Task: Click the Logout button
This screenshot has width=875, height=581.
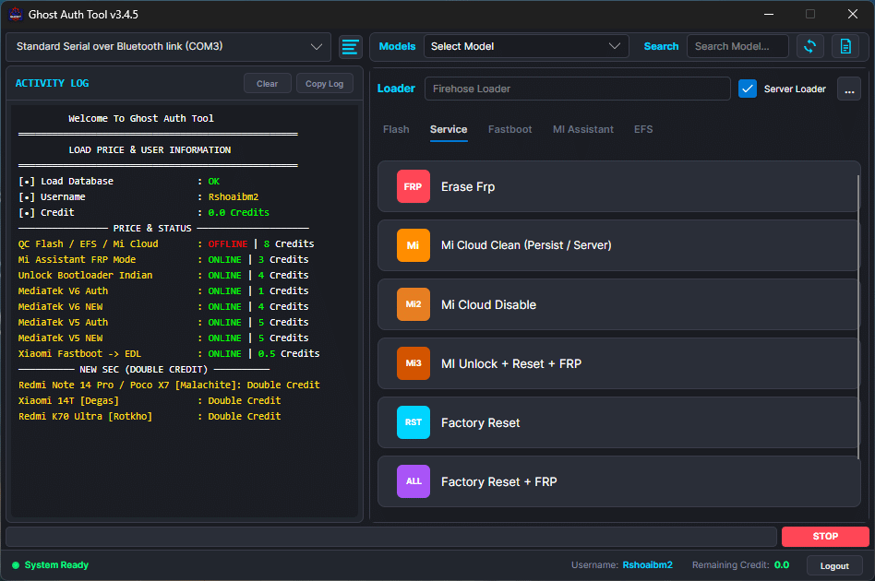Action: [834, 566]
